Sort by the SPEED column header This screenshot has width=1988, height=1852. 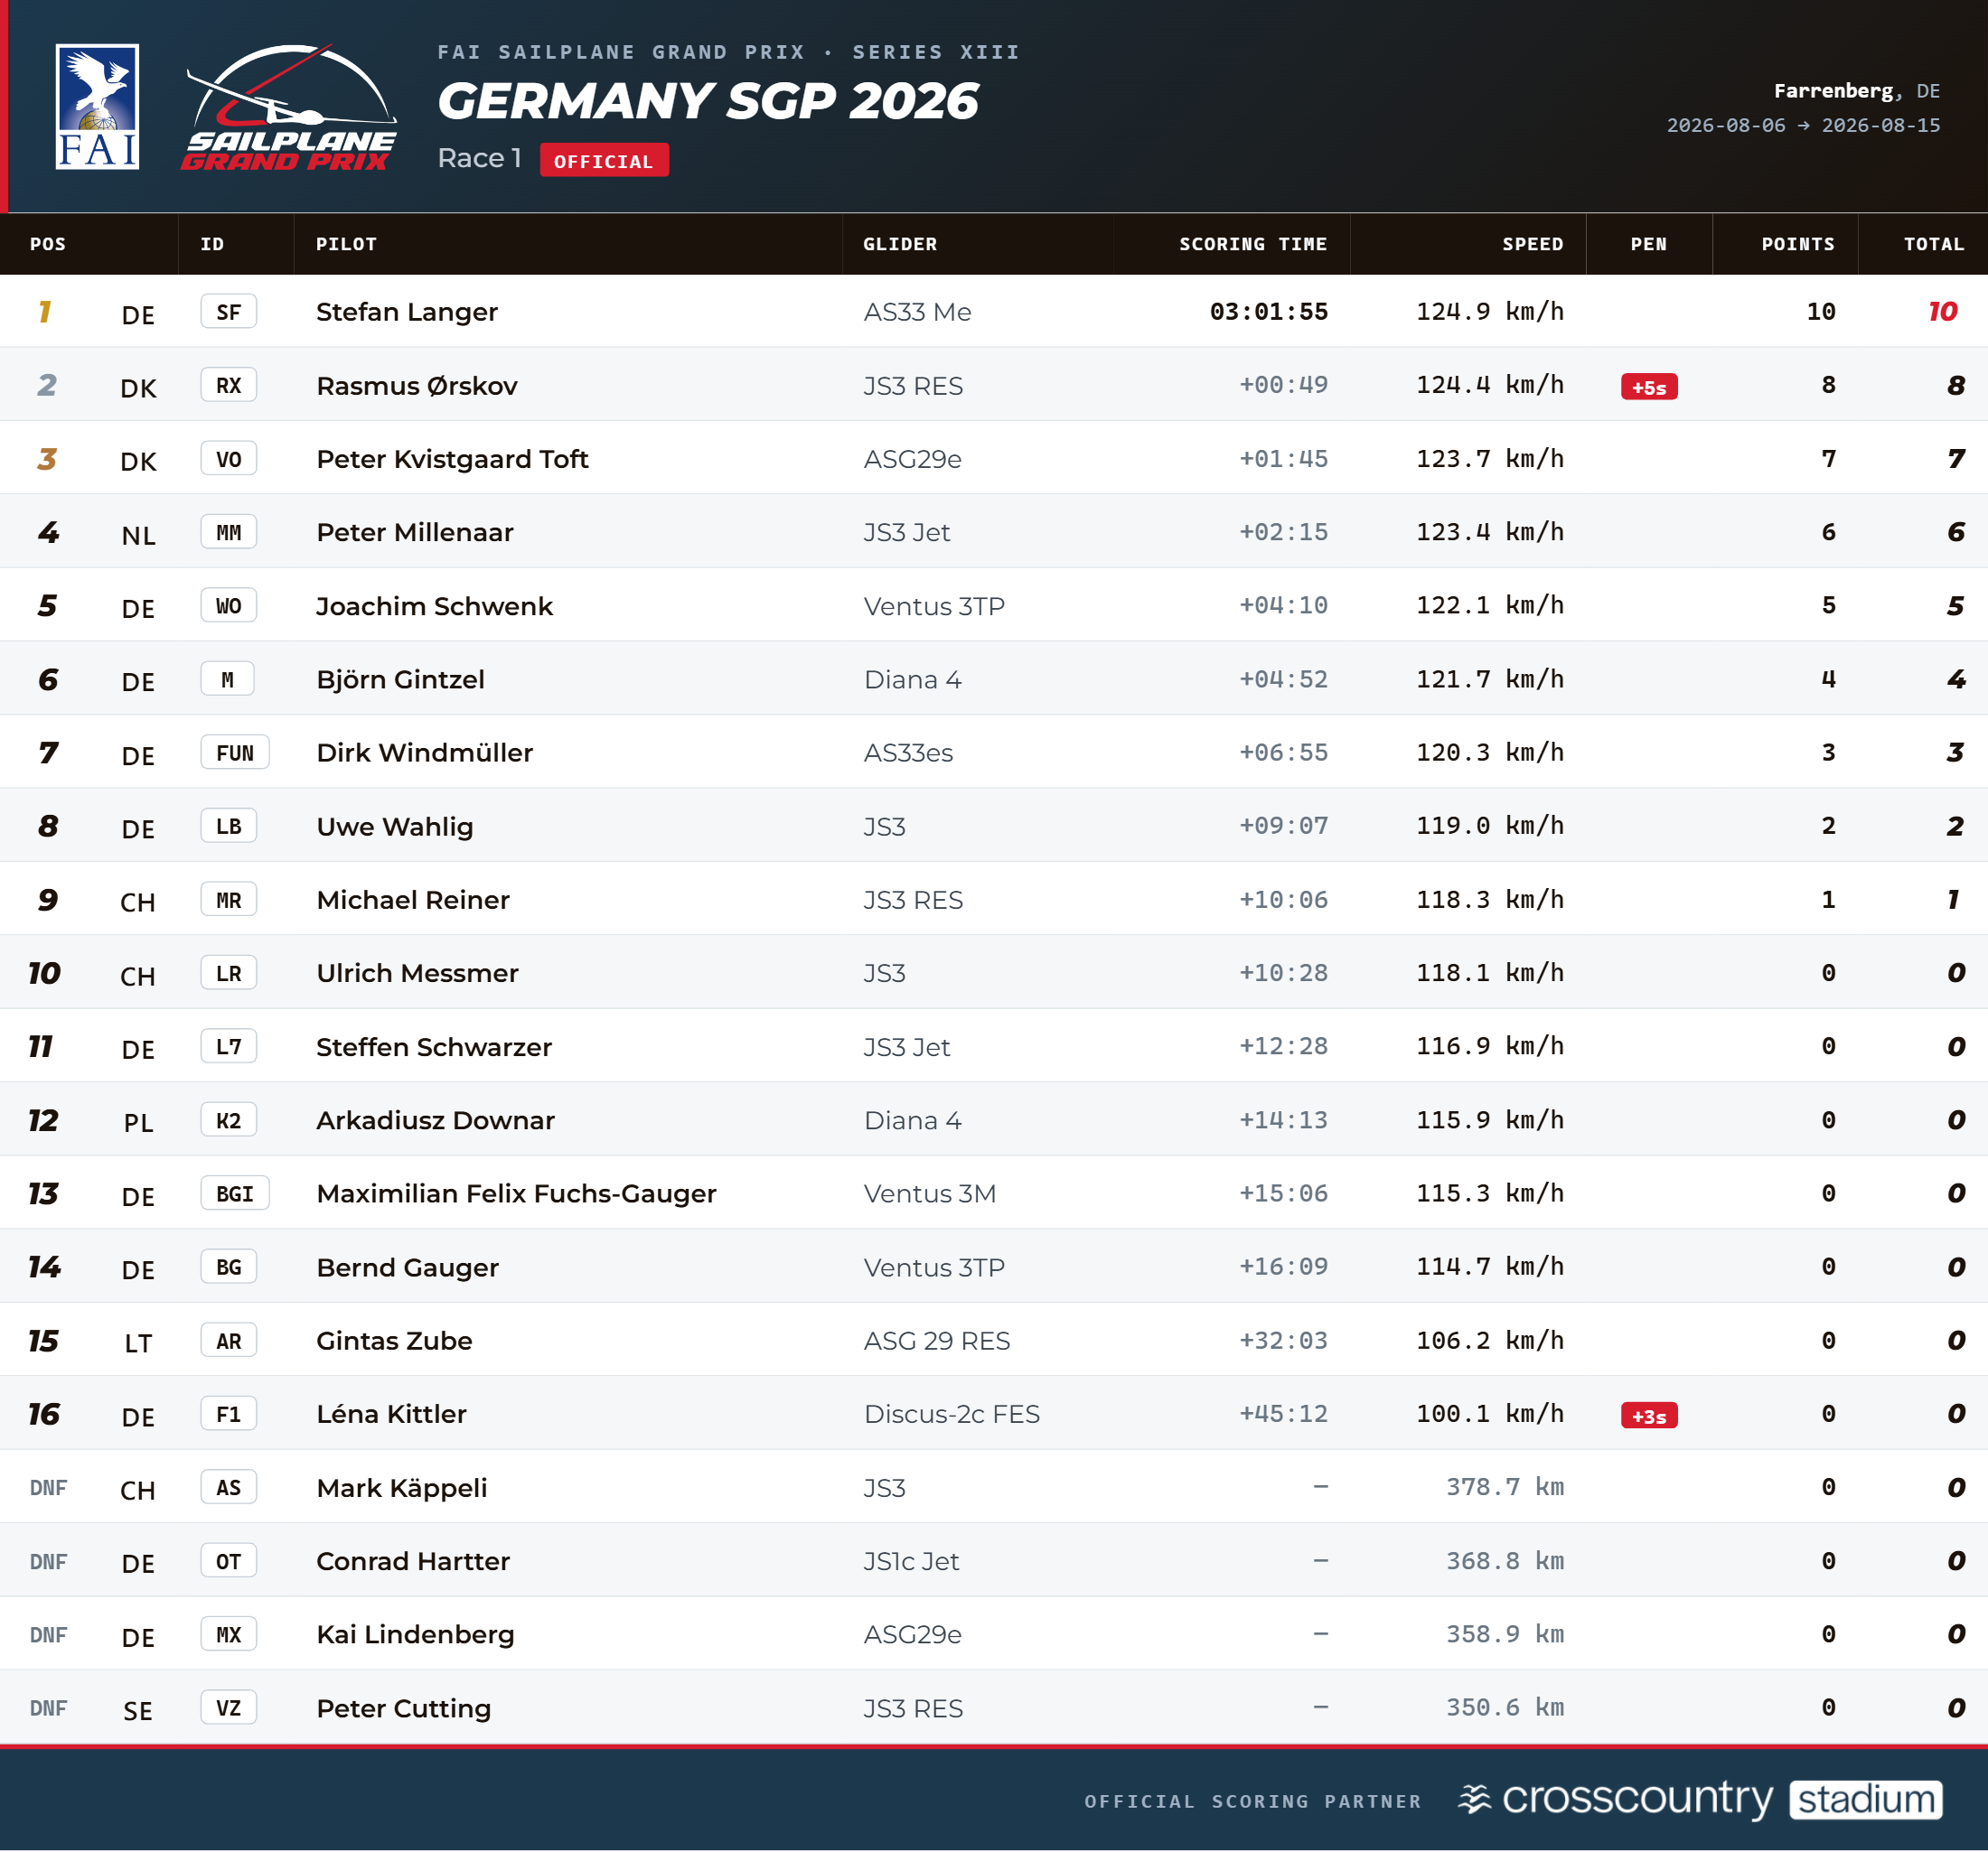[1532, 244]
